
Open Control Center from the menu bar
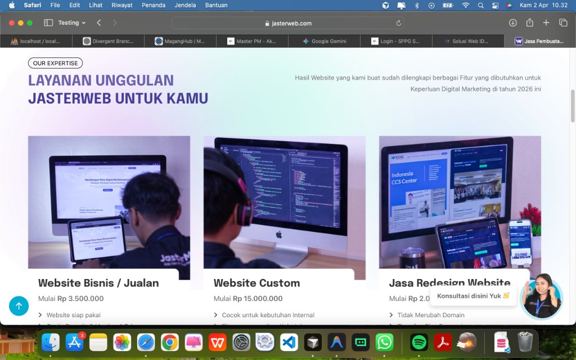coord(495,5)
